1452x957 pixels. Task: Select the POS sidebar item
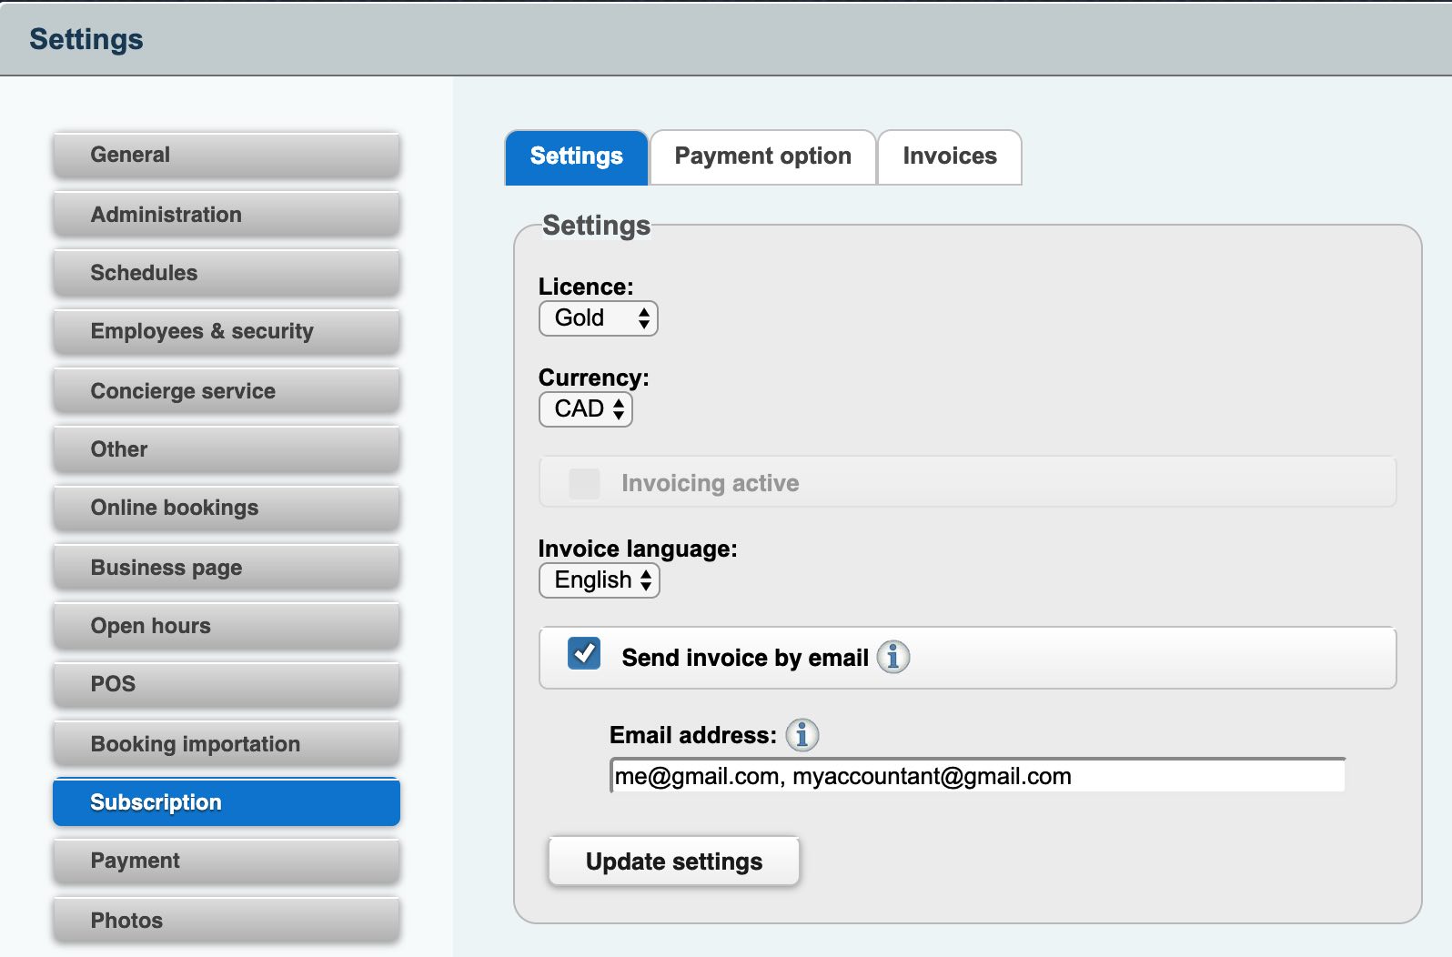coord(227,685)
